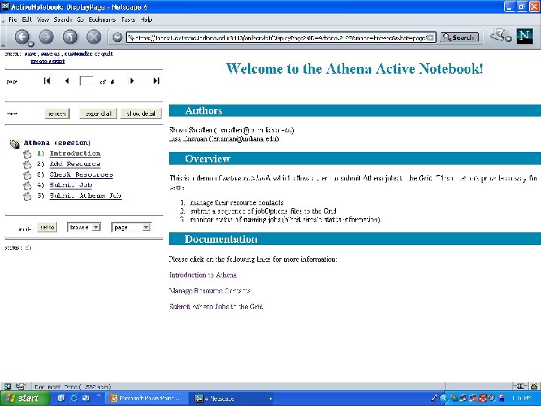Image resolution: width=541 pixels, height=406 pixels.
Task: Open the Introduction tree item
Action: click(75, 153)
